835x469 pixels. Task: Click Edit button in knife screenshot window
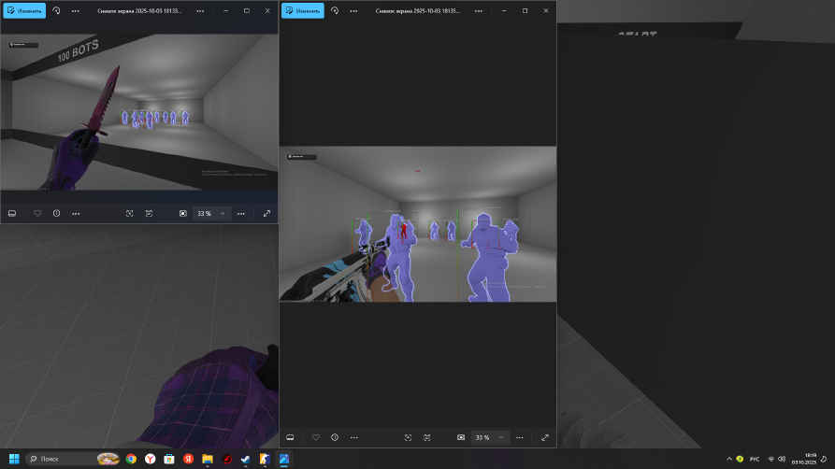click(24, 10)
